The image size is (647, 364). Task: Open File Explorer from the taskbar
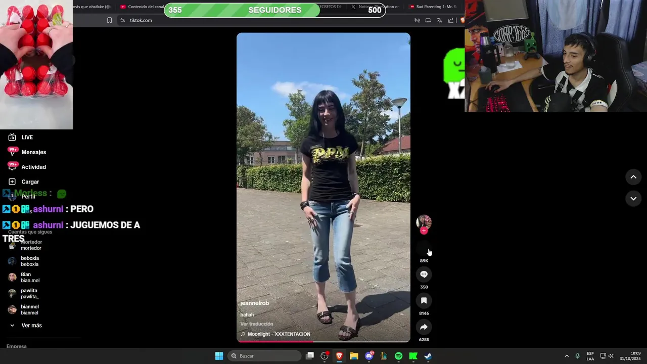(354, 356)
